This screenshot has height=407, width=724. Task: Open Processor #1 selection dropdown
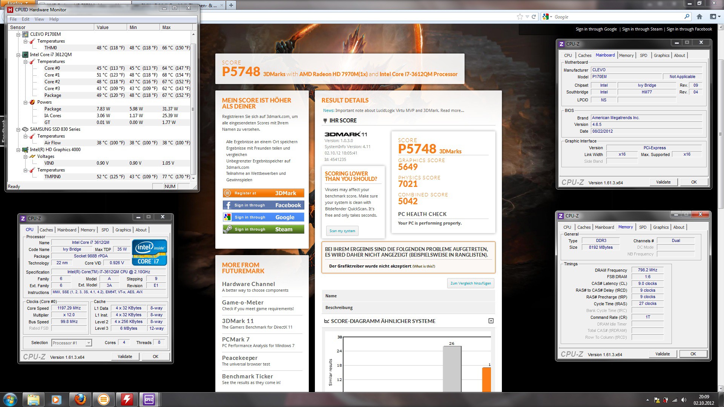tap(89, 343)
